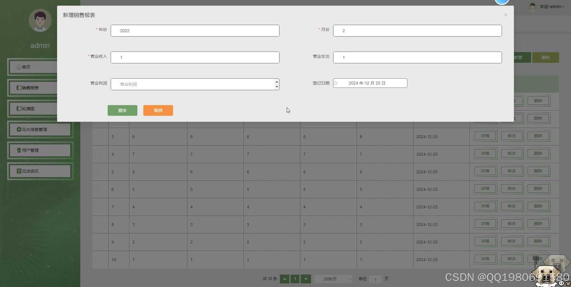571x287 pixels.
Task: Click 删除 for row 3
Action: 538,136
